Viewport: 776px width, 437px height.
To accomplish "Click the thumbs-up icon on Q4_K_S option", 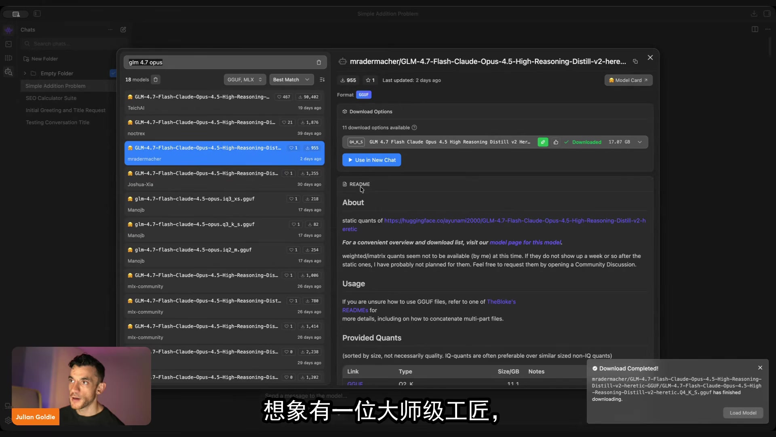I will pos(556,142).
